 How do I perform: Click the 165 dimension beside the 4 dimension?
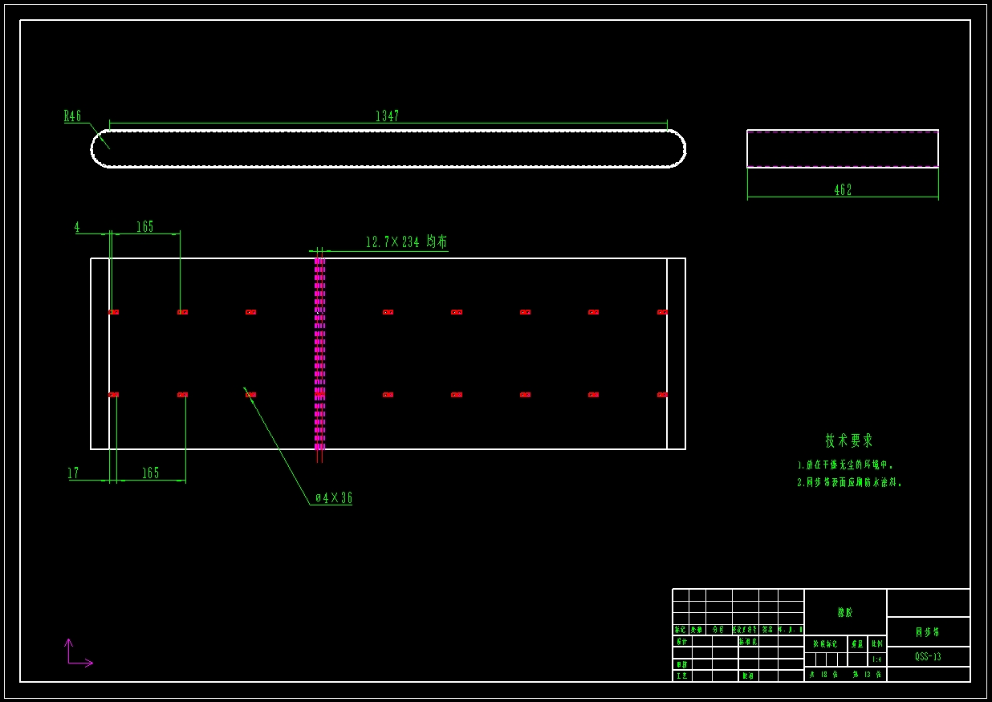tap(144, 227)
